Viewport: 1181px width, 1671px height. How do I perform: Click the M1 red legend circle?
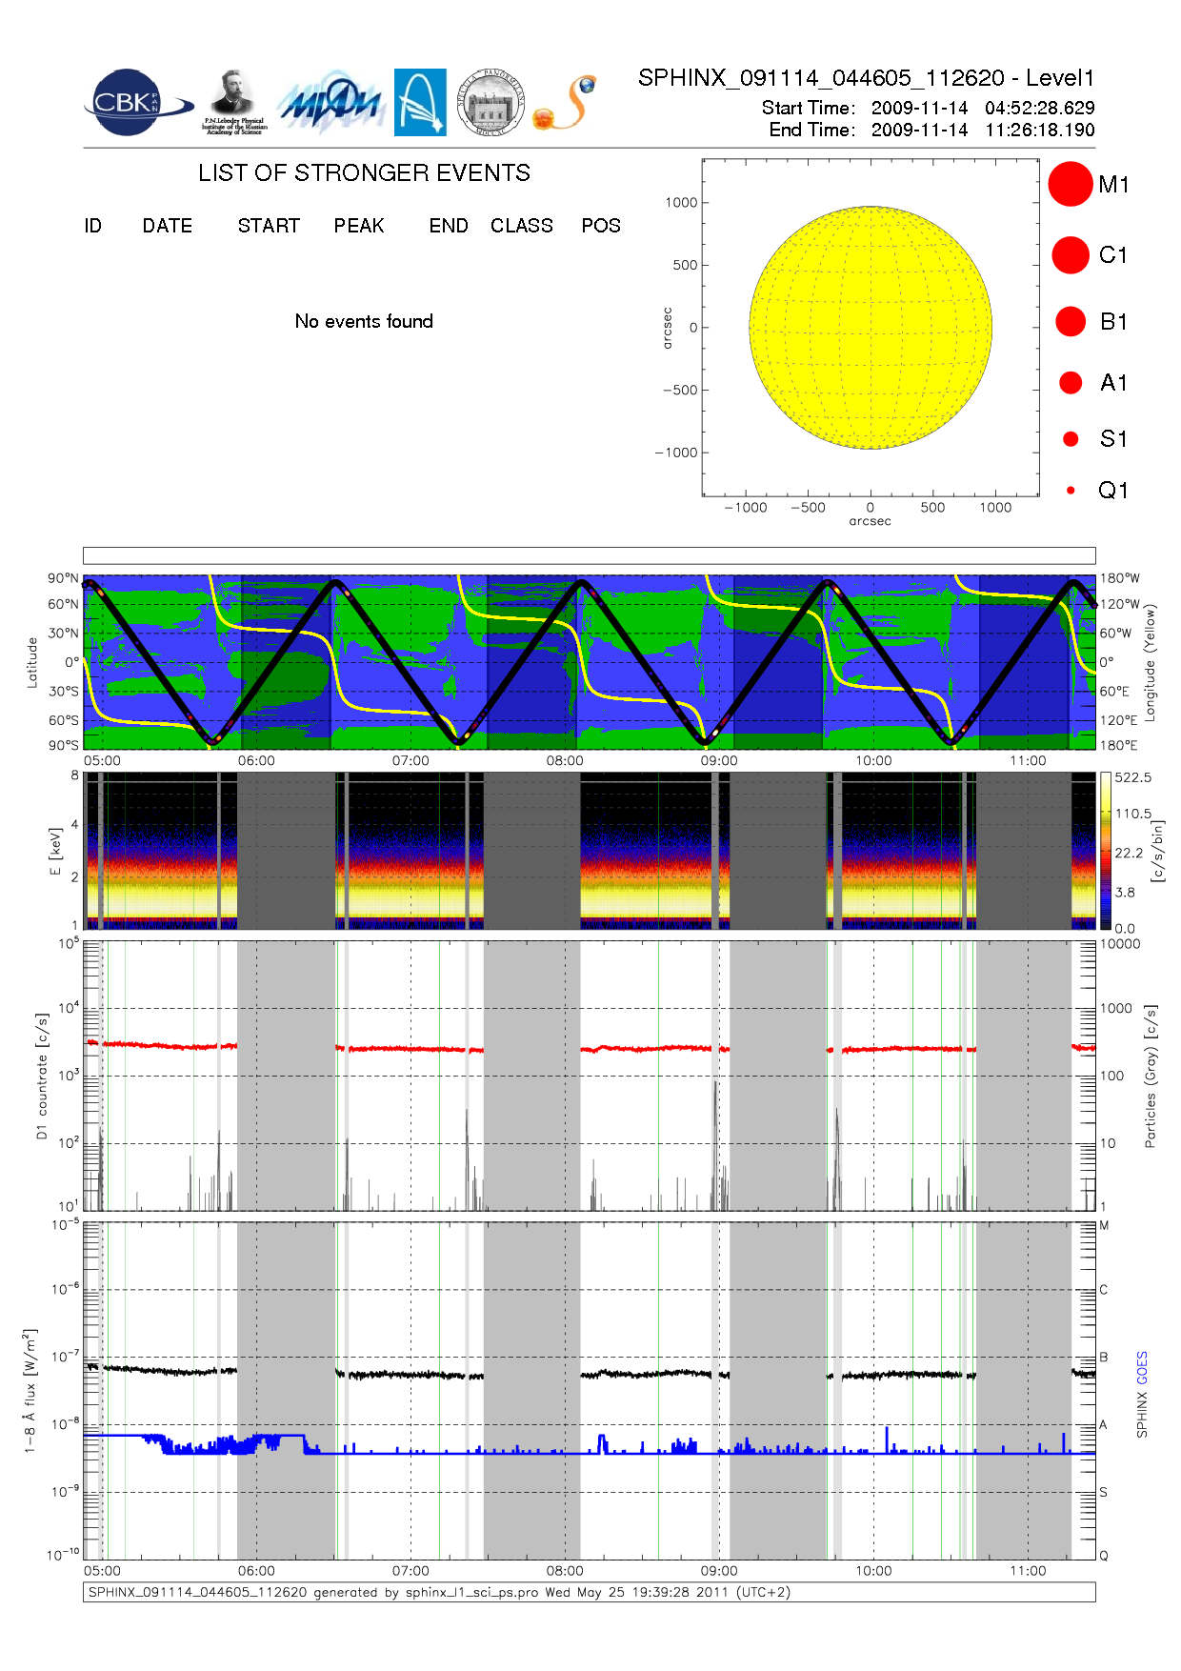coord(1070,184)
